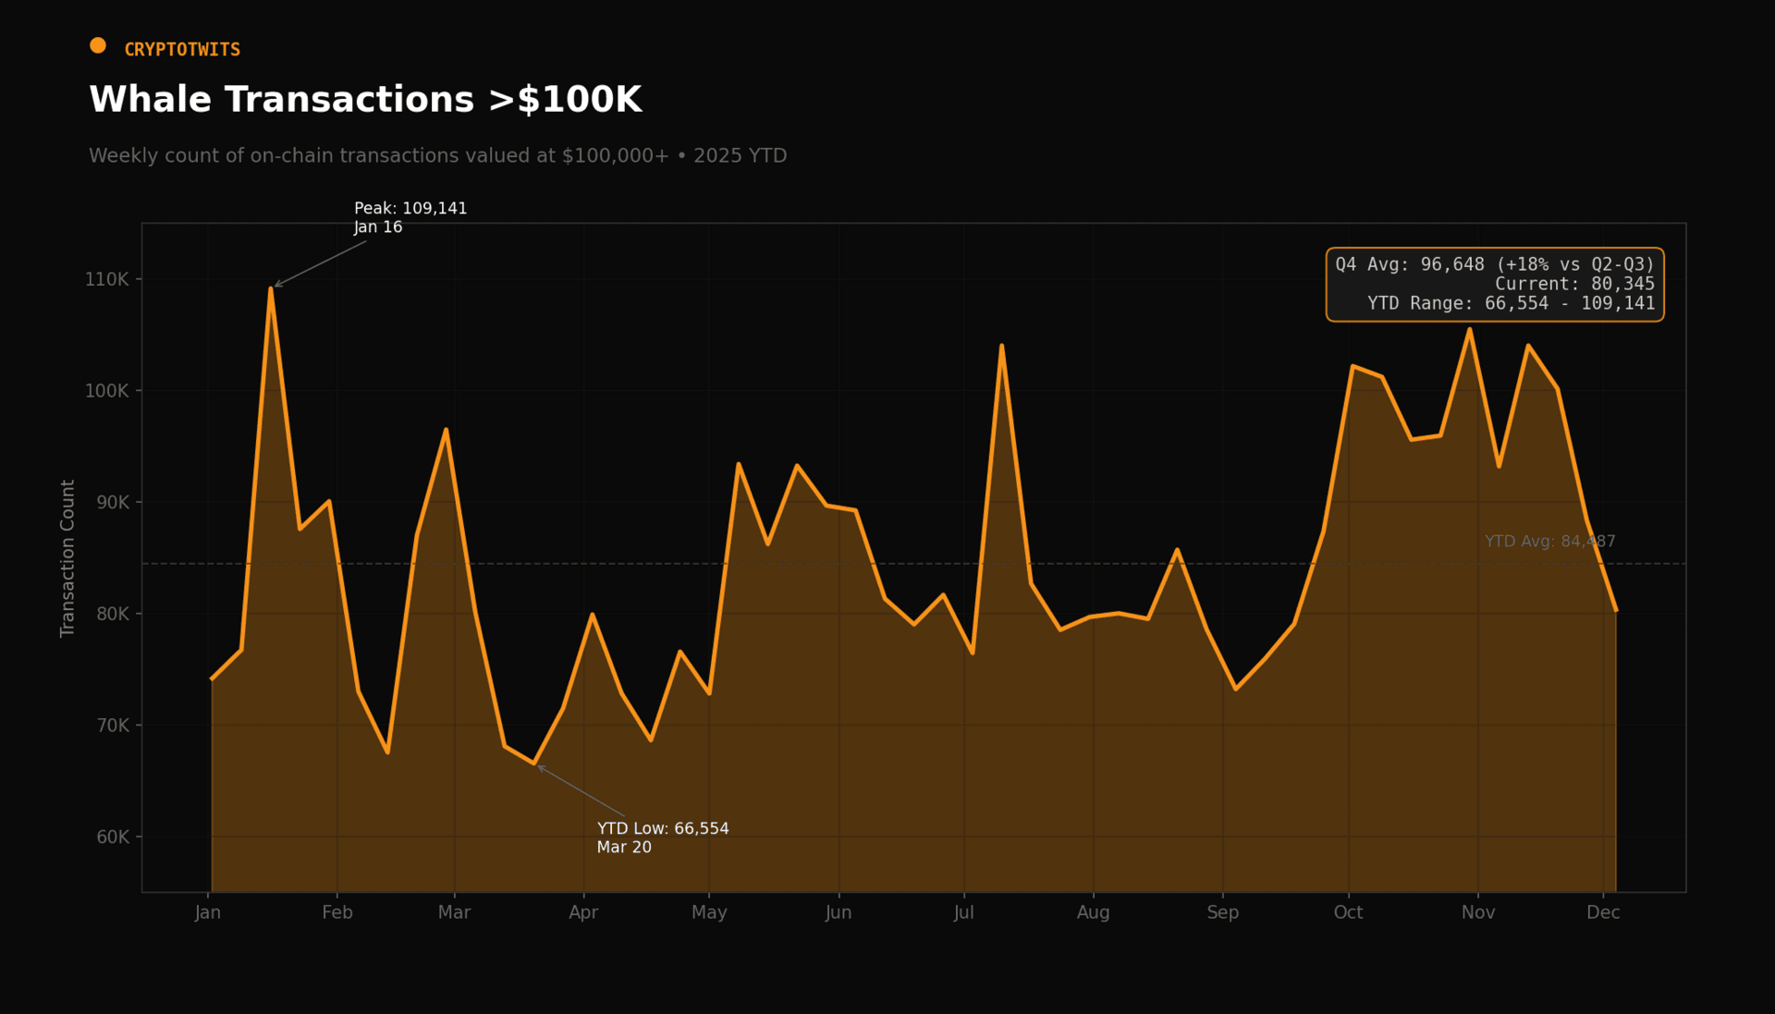Click the Jan x-axis label
The image size is (1775, 1014).
point(208,912)
